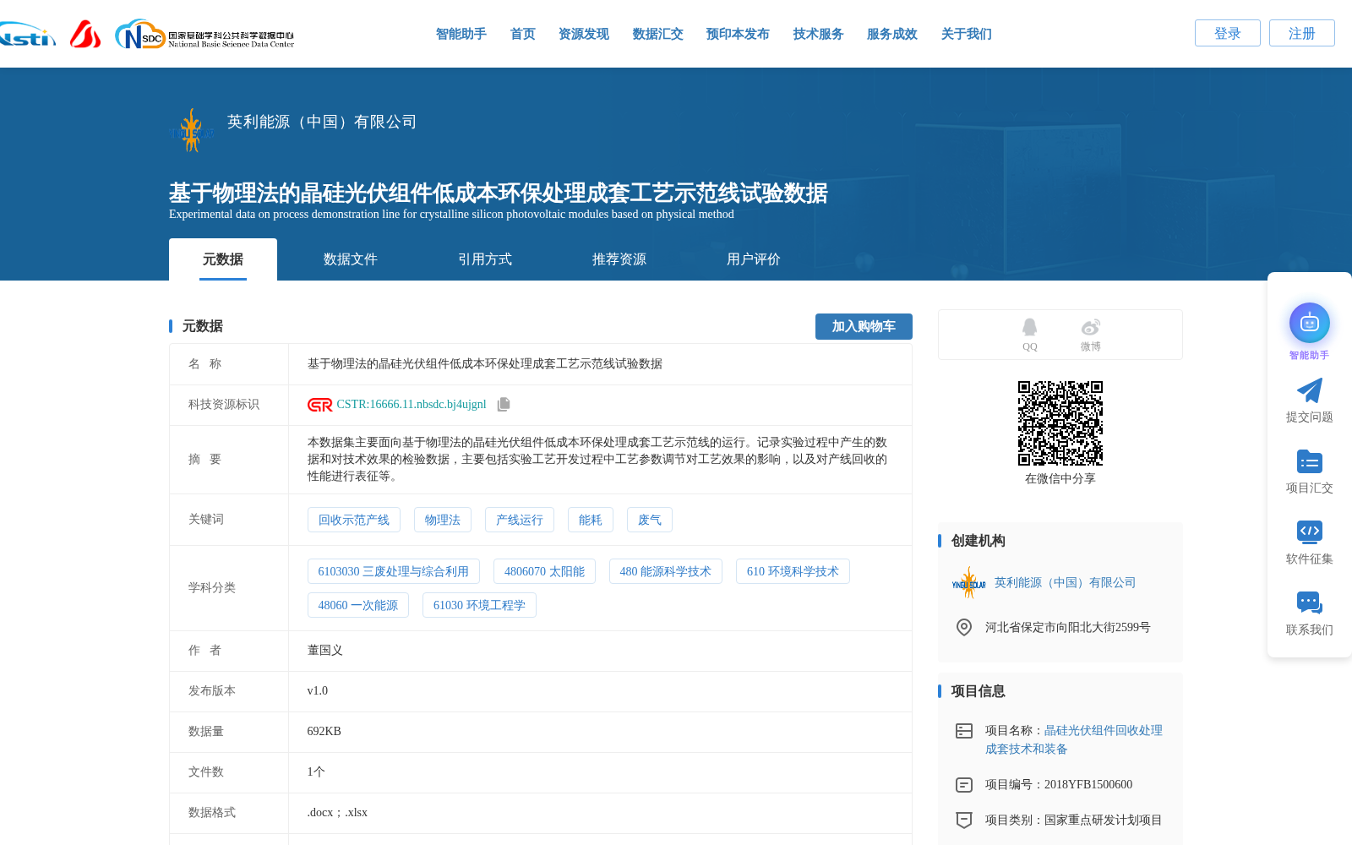Switch to 引用方式 tab
Image resolution: width=1352 pixels, height=845 pixels.
point(485,259)
